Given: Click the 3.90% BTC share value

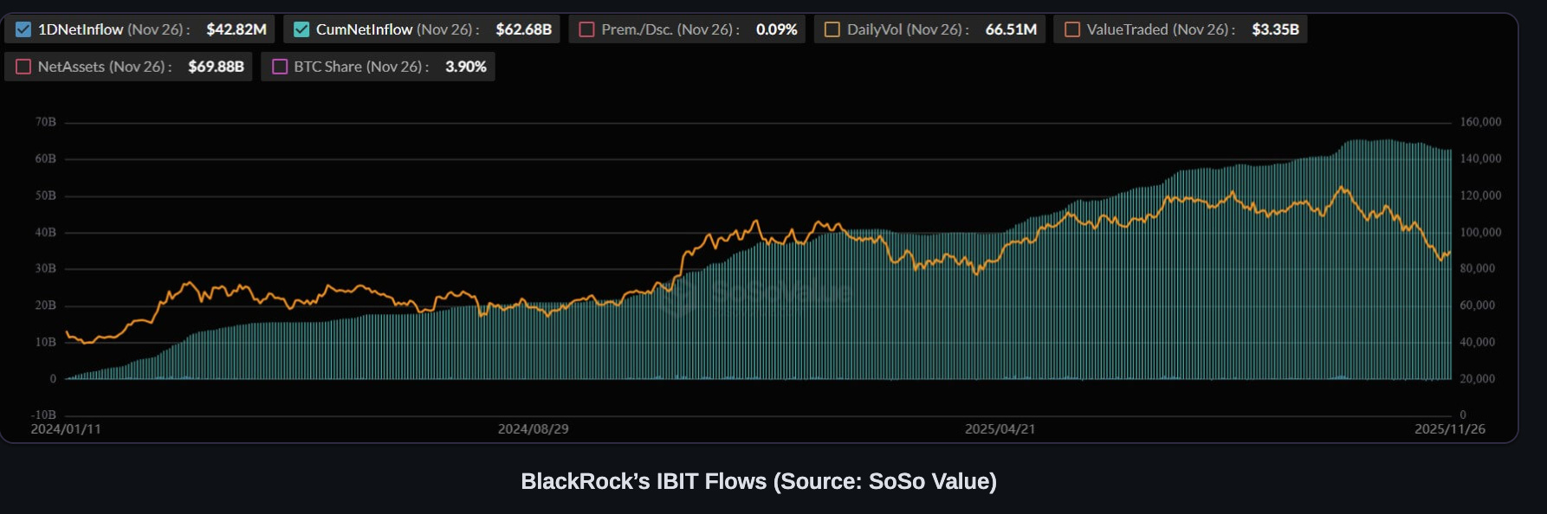Looking at the screenshot, I should click(x=466, y=67).
